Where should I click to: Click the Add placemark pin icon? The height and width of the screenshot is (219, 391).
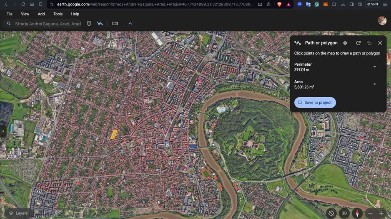pos(89,24)
